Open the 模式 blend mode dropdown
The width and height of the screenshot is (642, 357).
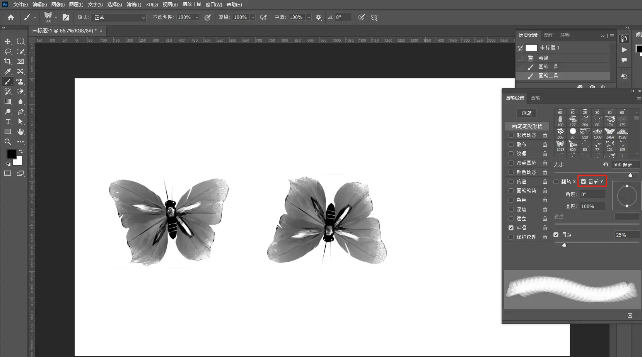coord(118,17)
